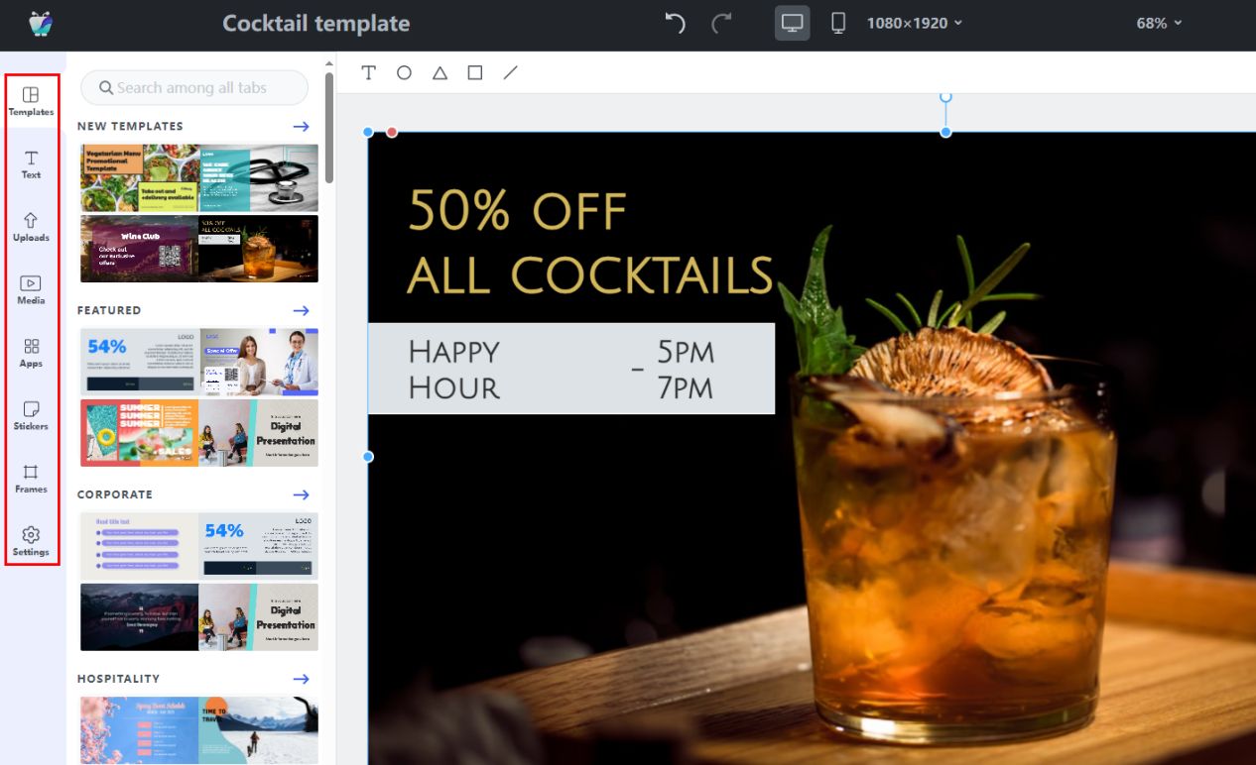Select the 'Happy Hour' text on canvas

click(x=454, y=369)
